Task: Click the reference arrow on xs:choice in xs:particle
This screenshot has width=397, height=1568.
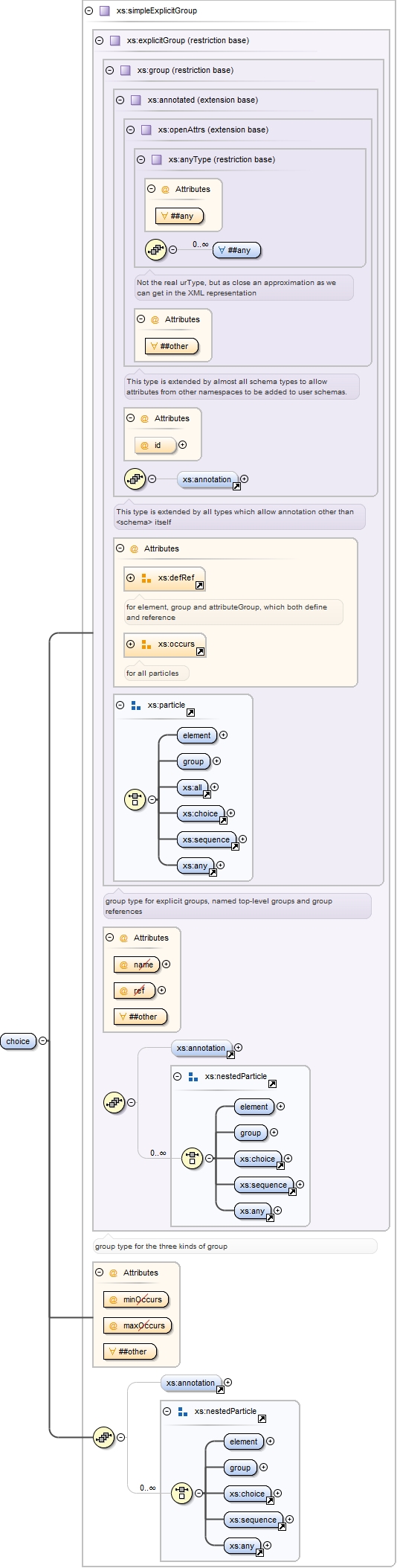Action: pos(223,820)
